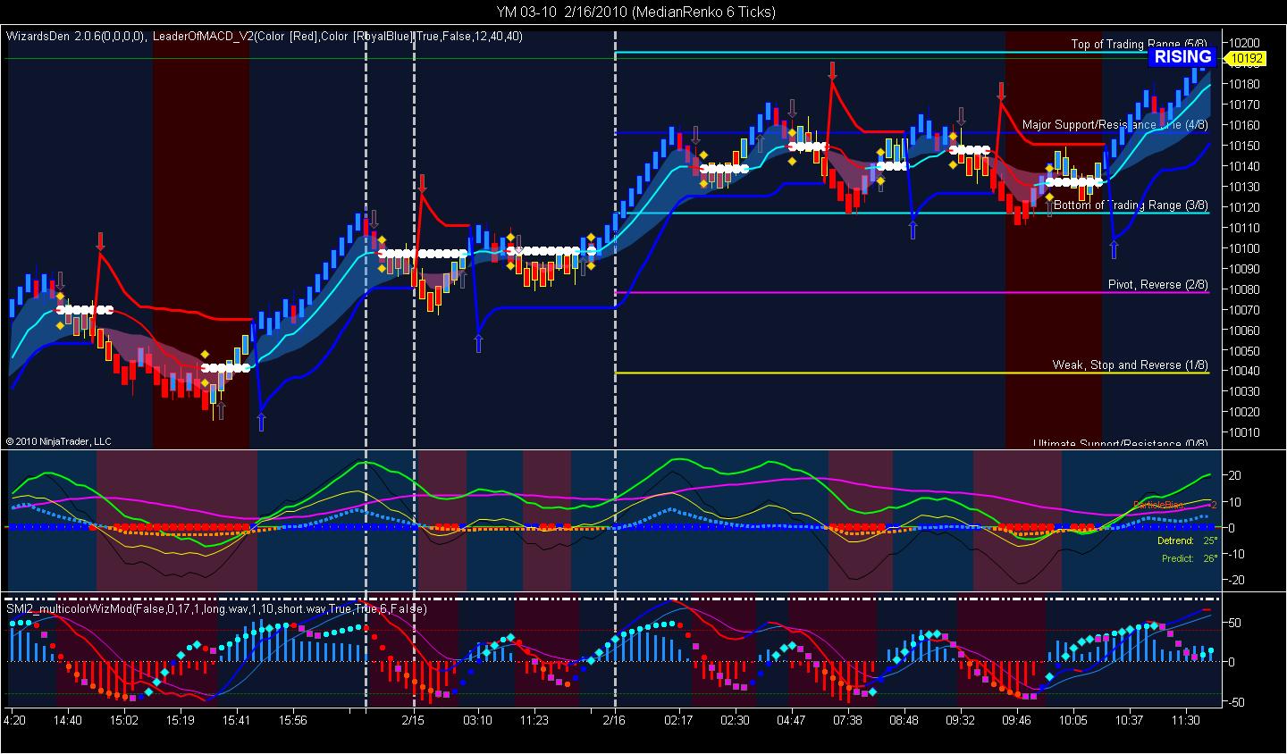The width and height of the screenshot is (1287, 754).
Task: Click the 10120 price axis label
Action: click(x=1244, y=207)
